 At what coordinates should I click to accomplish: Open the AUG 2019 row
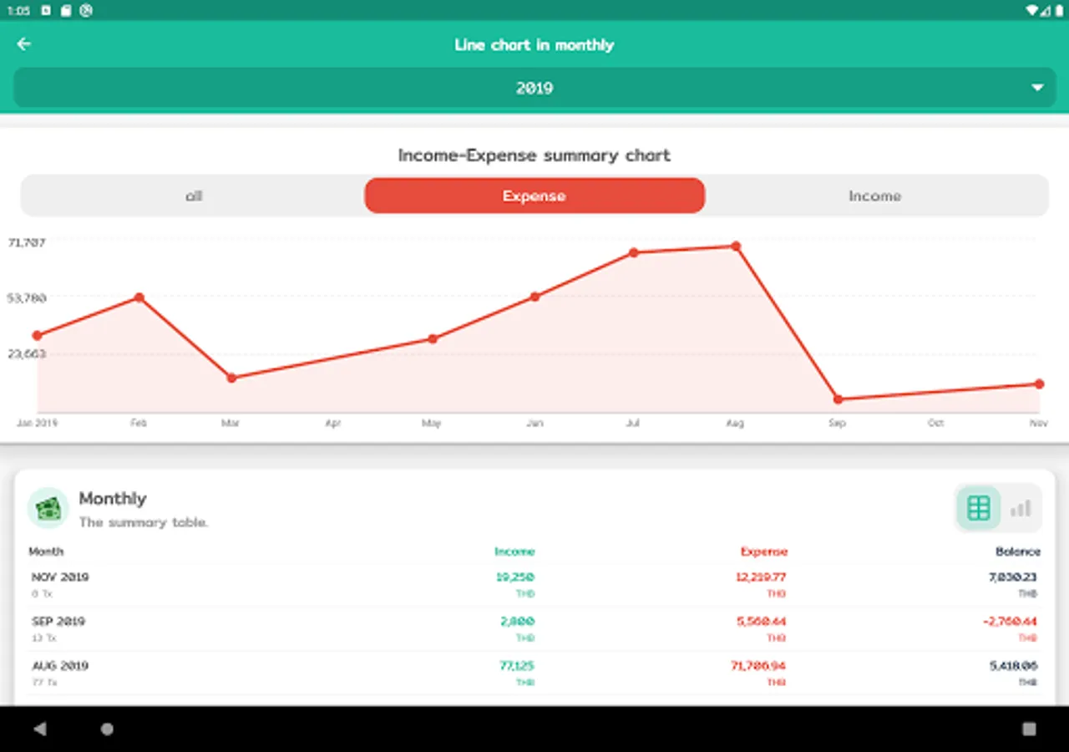534,673
